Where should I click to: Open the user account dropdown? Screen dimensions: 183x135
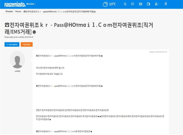point(157,4)
